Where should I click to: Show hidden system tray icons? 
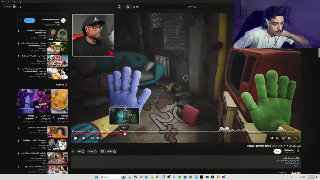point(287,177)
